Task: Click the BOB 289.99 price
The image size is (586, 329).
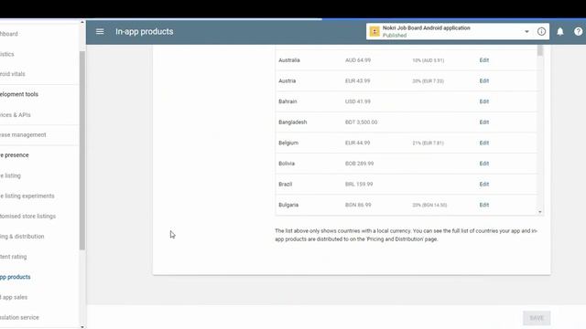Action: pyautogui.click(x=359, y=164)
